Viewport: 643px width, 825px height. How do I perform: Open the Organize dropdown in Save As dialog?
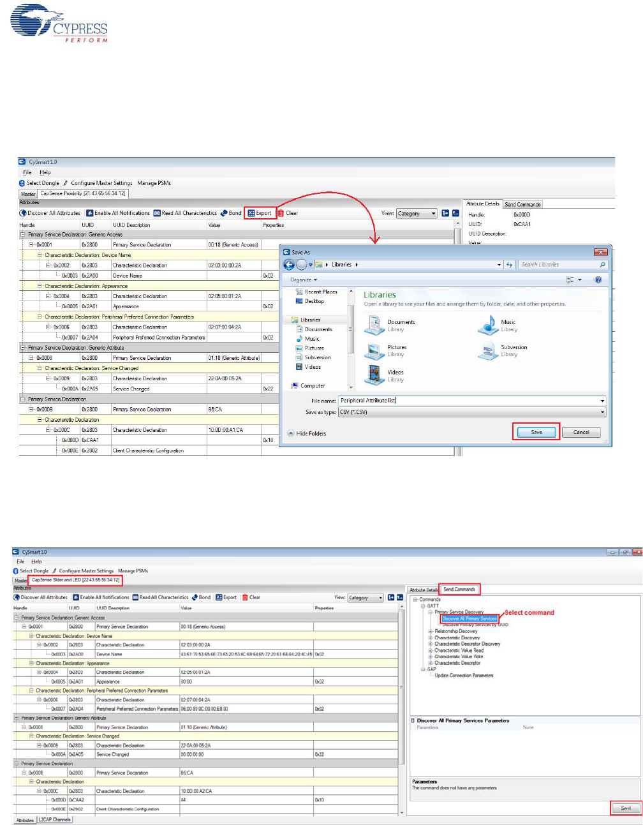[x=304, y=279]
